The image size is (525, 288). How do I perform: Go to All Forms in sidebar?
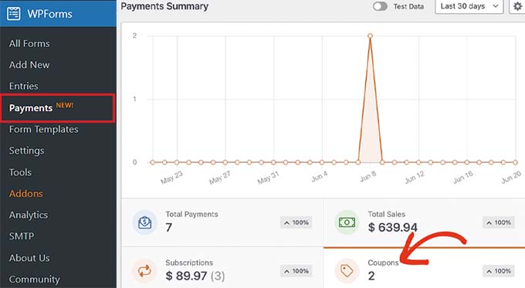pyautogui.click(x=29, y=43)
